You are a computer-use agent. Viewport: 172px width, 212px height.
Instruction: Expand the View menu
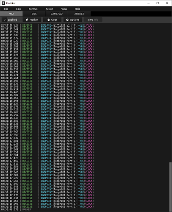click(x=64, y=9)
